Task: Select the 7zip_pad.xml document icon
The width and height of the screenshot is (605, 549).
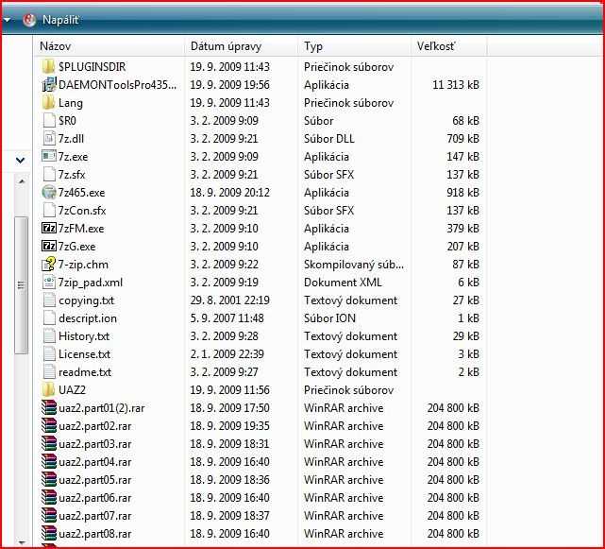Action: pyautogui.click(x=49, y=282)
